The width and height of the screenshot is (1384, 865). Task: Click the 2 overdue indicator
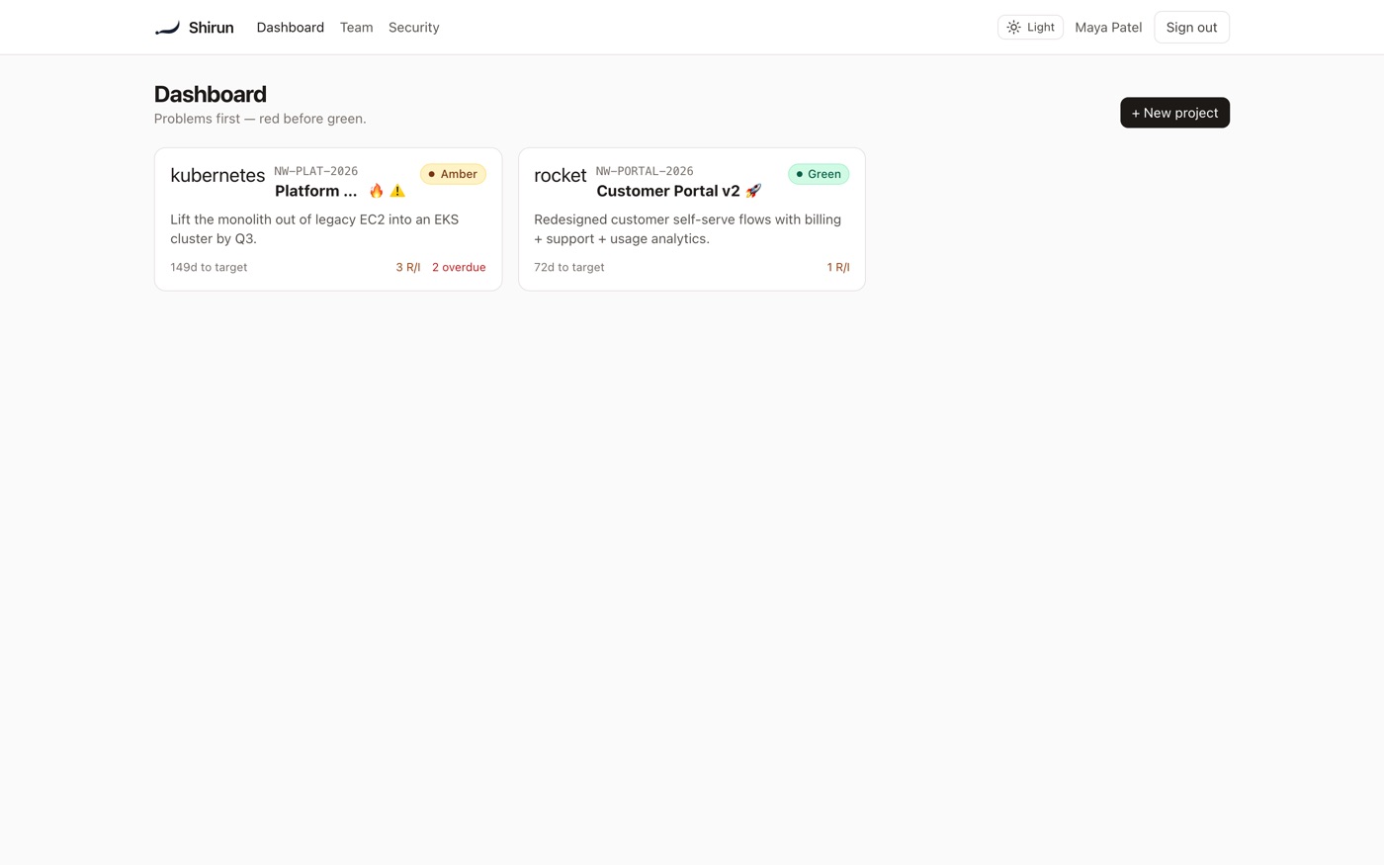[459, 267]
